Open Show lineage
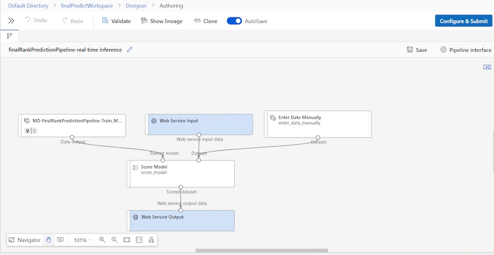The image size is (494, 255). (x=162, y=21)
